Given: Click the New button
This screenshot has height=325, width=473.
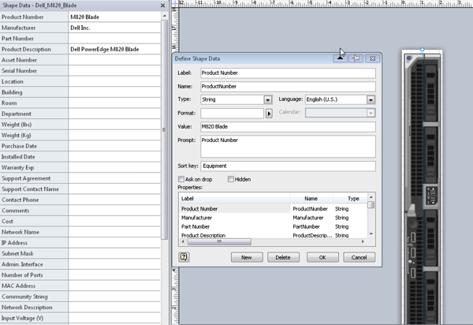Looking at the screenshot, I should [247, 257].
